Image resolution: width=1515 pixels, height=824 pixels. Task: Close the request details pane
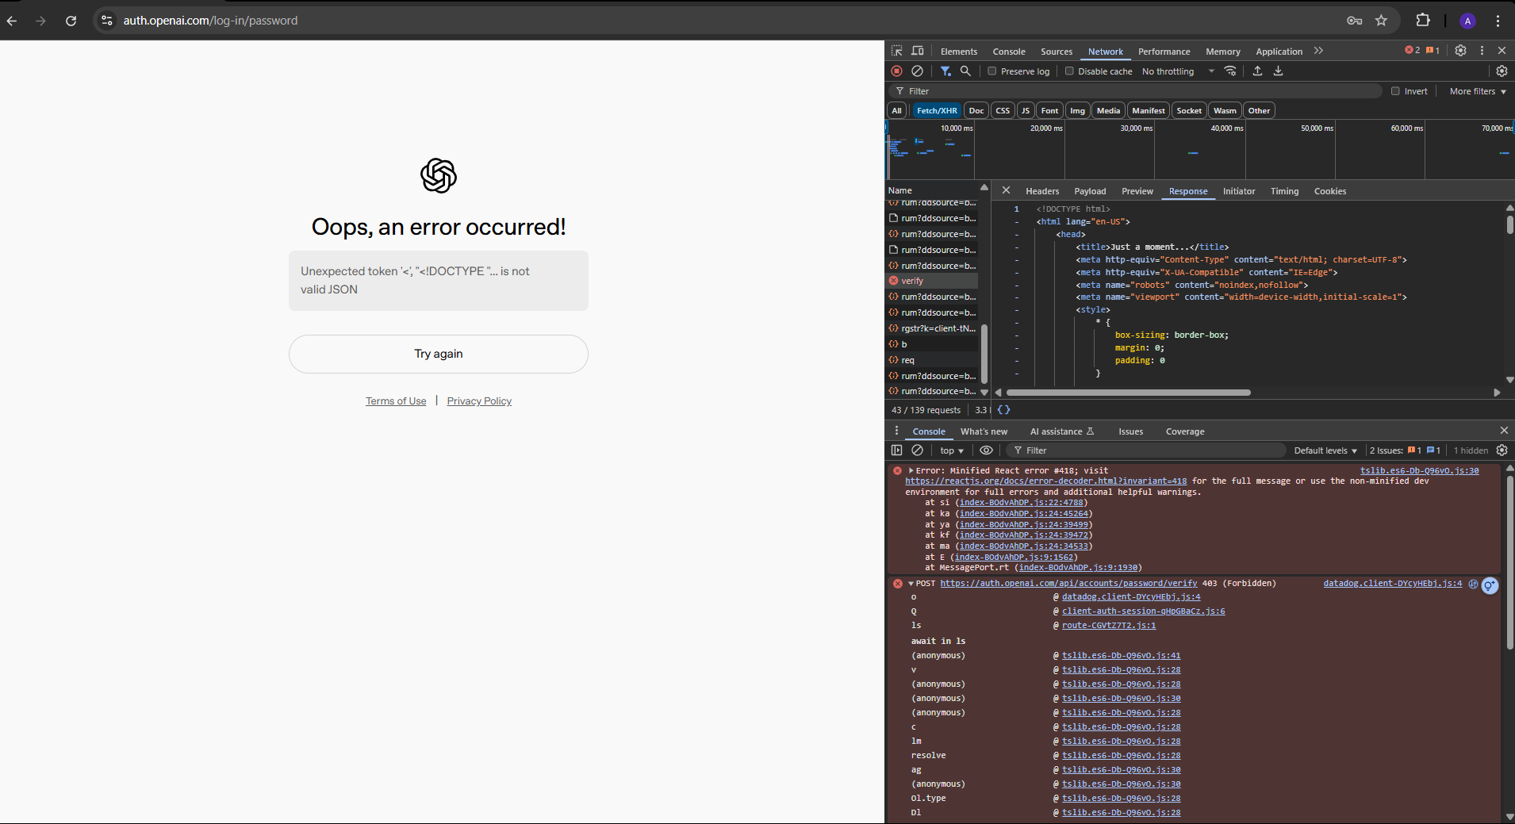[1006, 190]
